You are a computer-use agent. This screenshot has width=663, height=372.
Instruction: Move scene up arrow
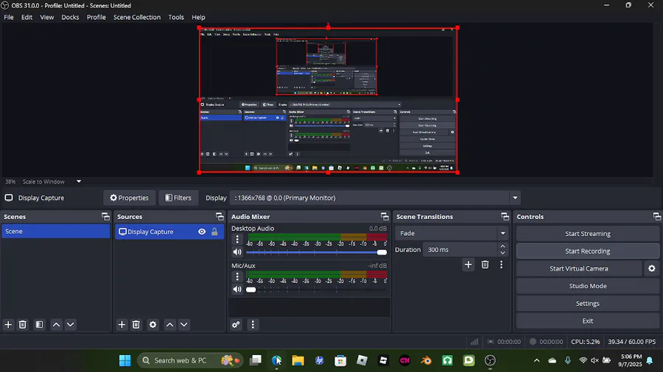[56, 324]
